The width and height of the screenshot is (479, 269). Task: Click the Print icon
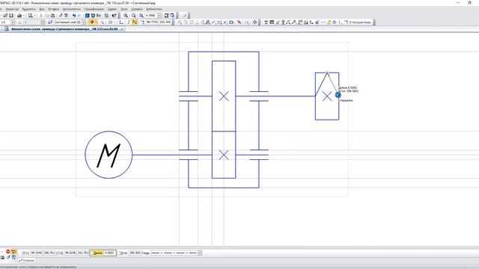pyautogui.click(x=19, y=16)
